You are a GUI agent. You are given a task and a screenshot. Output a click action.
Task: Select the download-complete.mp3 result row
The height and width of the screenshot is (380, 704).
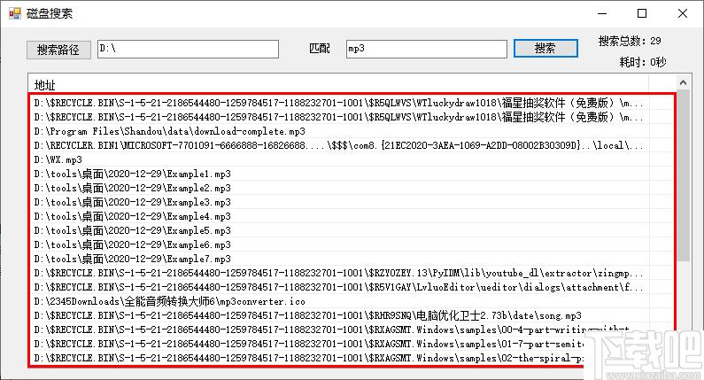click(339, 131)
